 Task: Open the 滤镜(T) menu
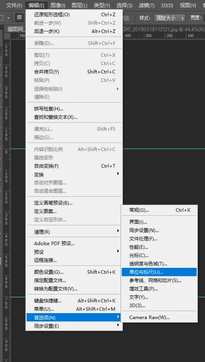click(x=146, y=5)
